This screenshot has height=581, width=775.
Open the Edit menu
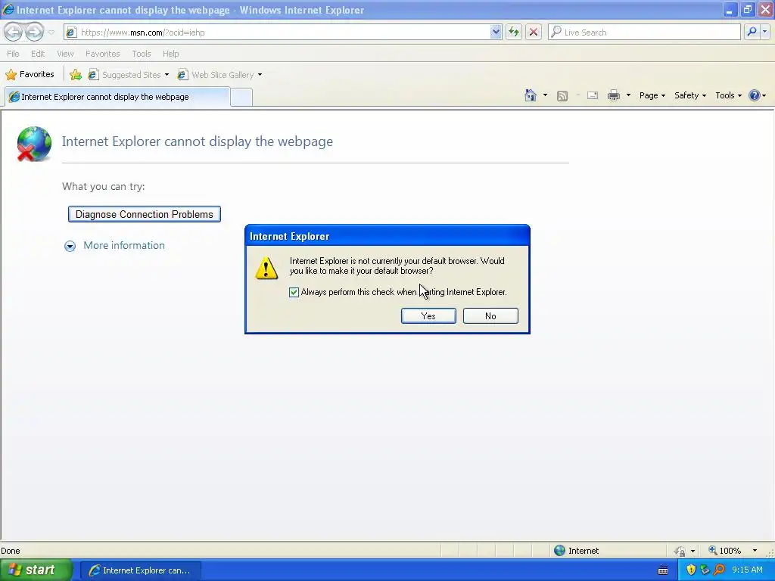pos(38,54)
